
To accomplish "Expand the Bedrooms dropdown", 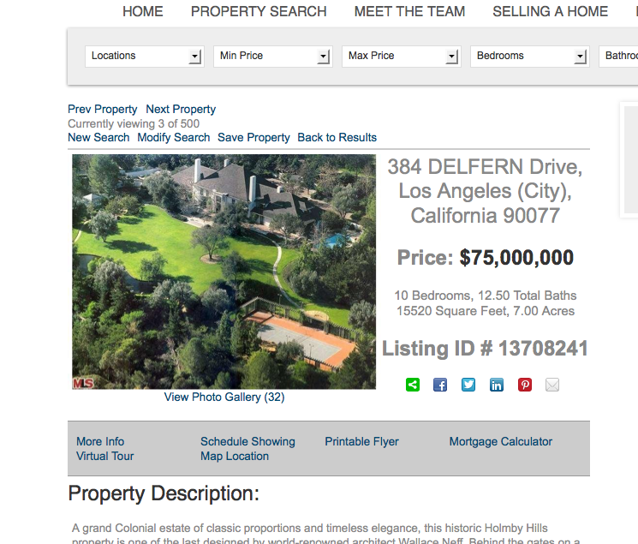I will [x=530, y=57].
